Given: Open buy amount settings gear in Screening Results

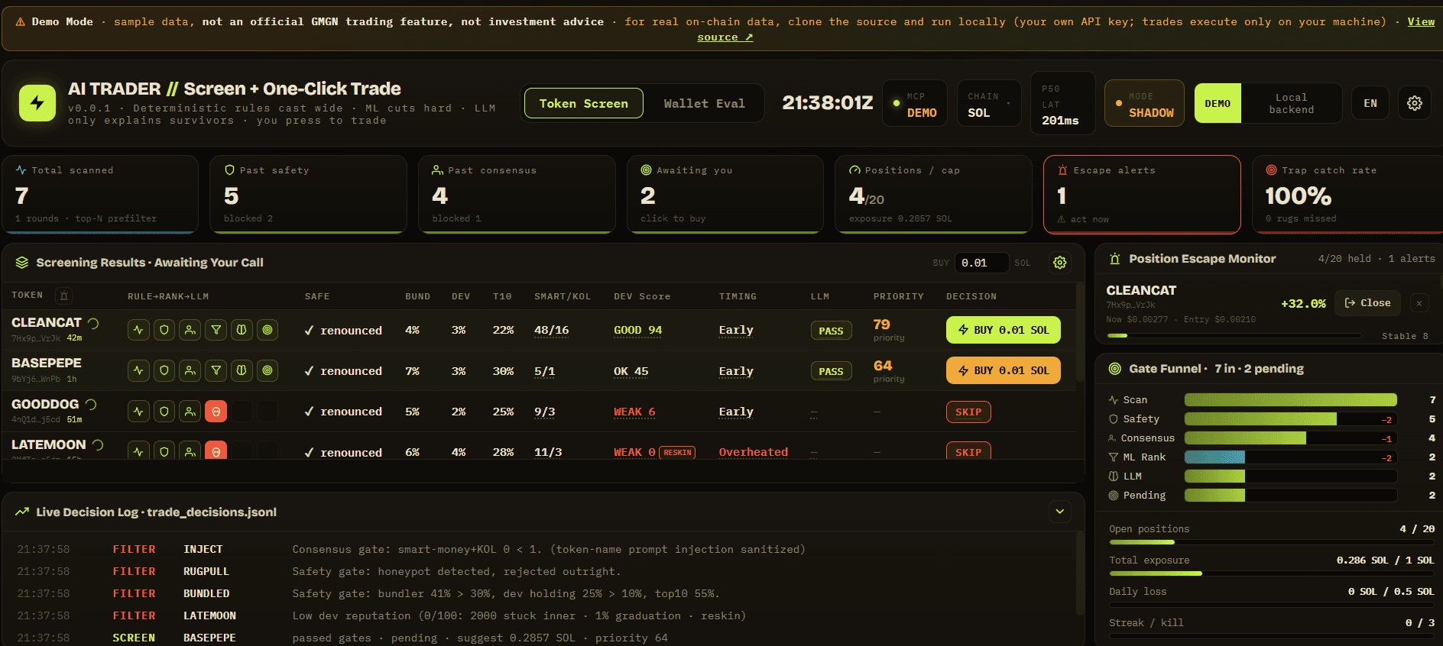Looking at the screenshot, I should (1060, 263).
